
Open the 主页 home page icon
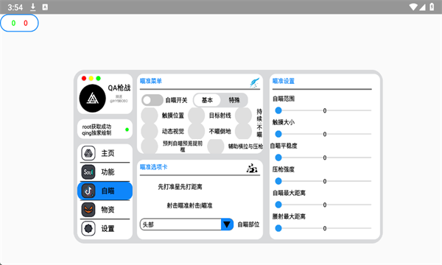(88, 153)
